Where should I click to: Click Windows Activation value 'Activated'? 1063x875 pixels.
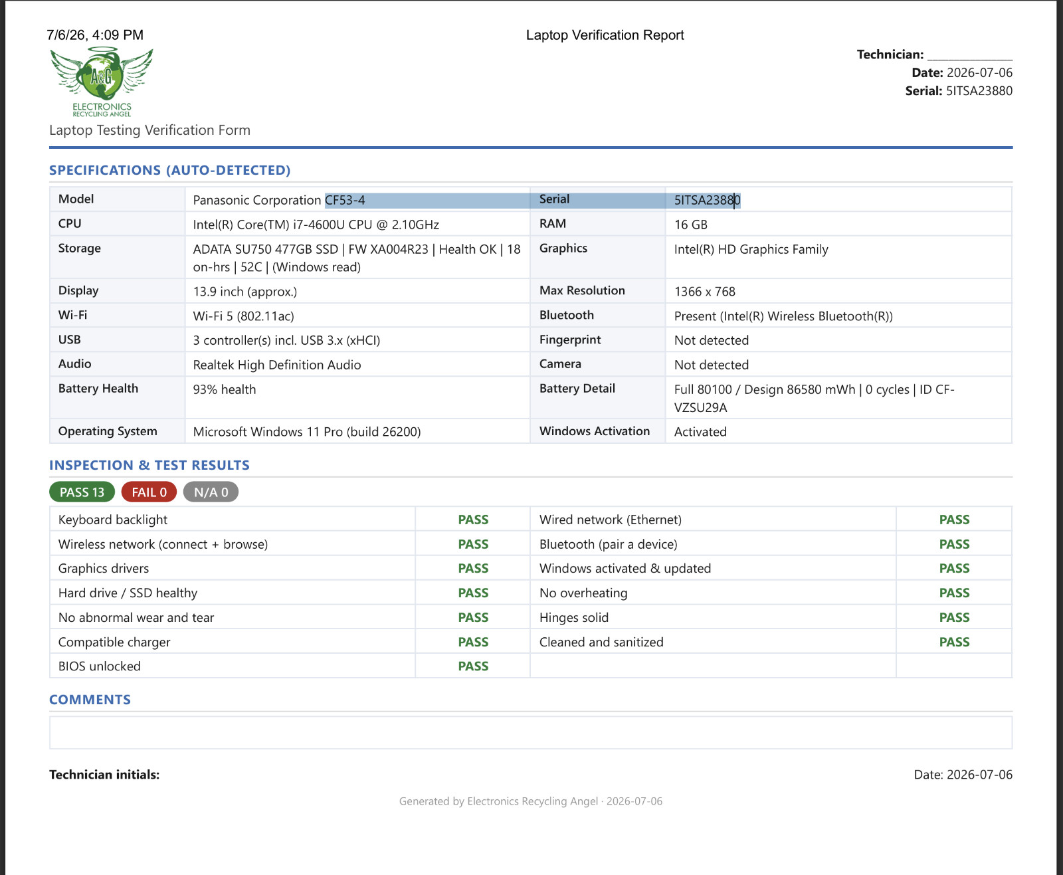click(700, 432)
